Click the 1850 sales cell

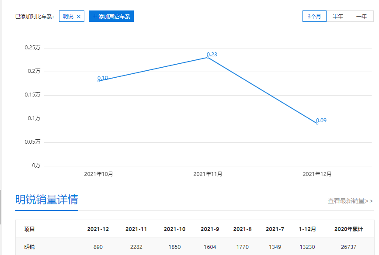pos(174,247)
